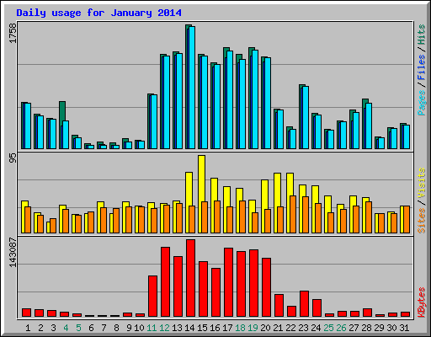Screen dimensions: 431x337
Task: Click the red KBytes bar for day 12
Action: click(x=165, y=282)
